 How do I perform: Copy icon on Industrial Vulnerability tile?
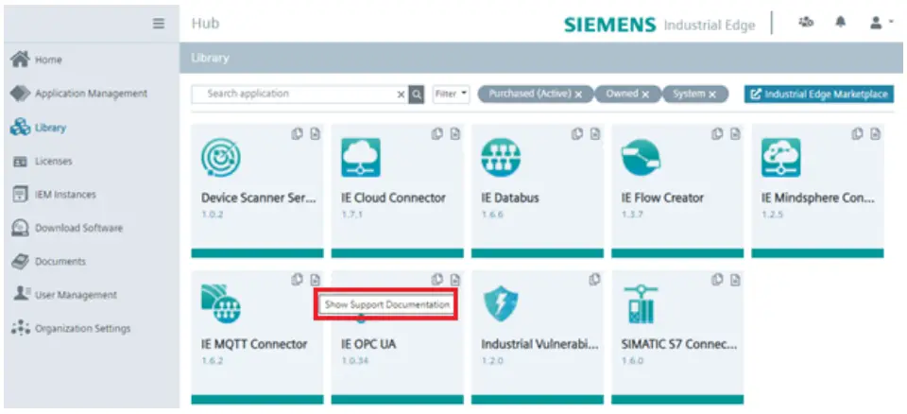(x=594, y=280)
